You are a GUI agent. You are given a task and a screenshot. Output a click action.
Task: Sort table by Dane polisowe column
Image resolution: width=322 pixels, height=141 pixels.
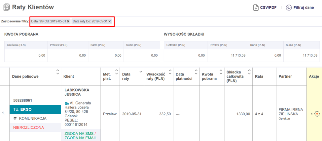click(x=57, y=71)
